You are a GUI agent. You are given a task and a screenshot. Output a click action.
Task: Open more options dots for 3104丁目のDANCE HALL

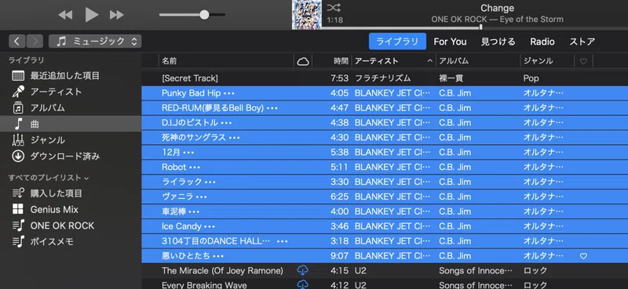click(283, 241)
